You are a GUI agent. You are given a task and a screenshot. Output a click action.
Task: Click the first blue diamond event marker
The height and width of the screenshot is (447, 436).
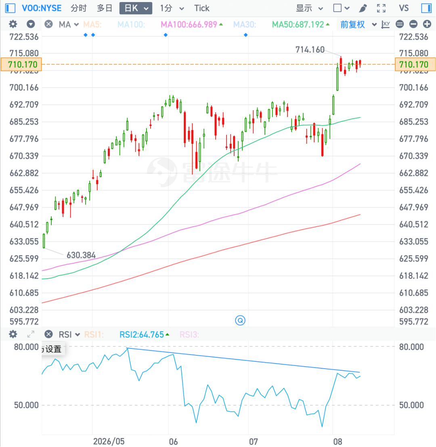(x=86, y=35)
